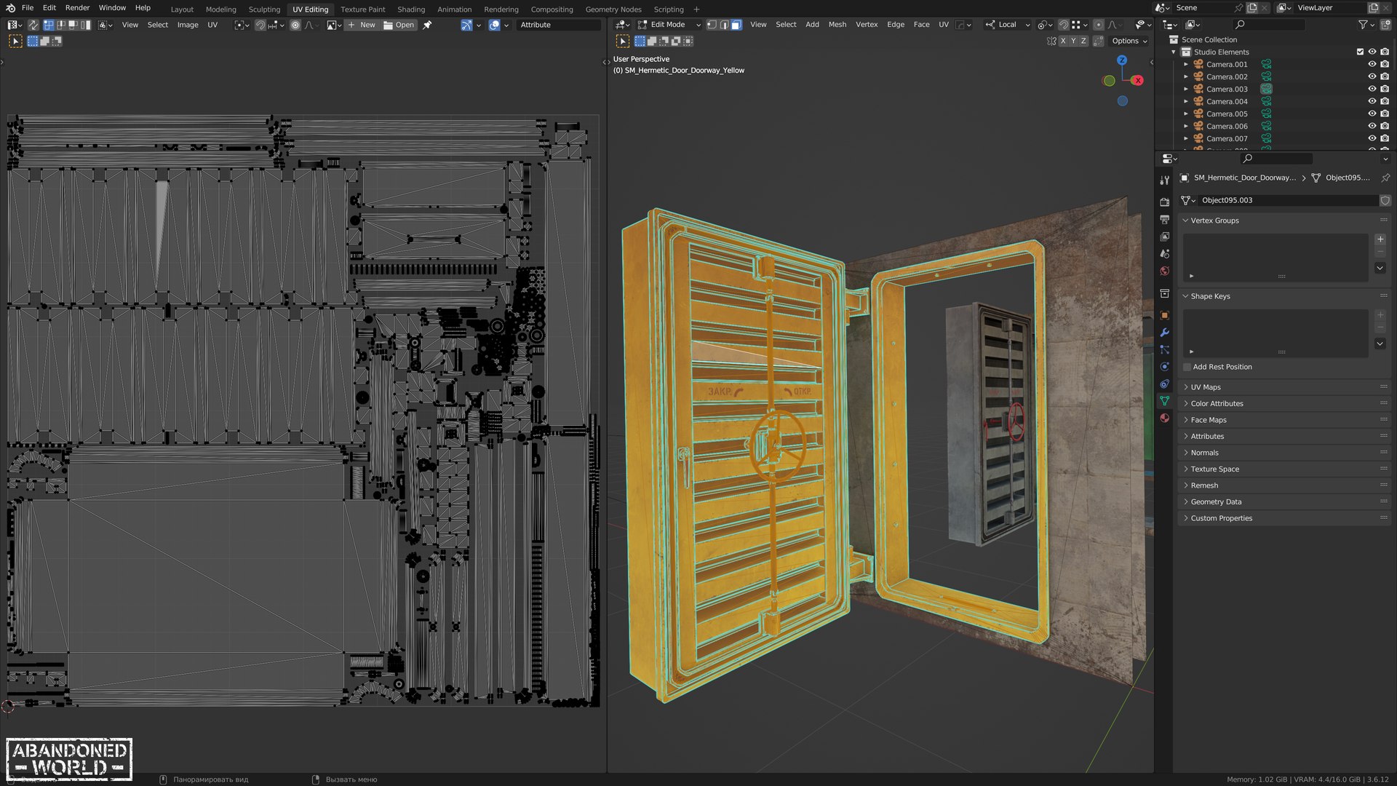The width and height of the screenshot is (1397, 786).
Task: Open the UV menu in UV editor header
Action: [212, 25]
